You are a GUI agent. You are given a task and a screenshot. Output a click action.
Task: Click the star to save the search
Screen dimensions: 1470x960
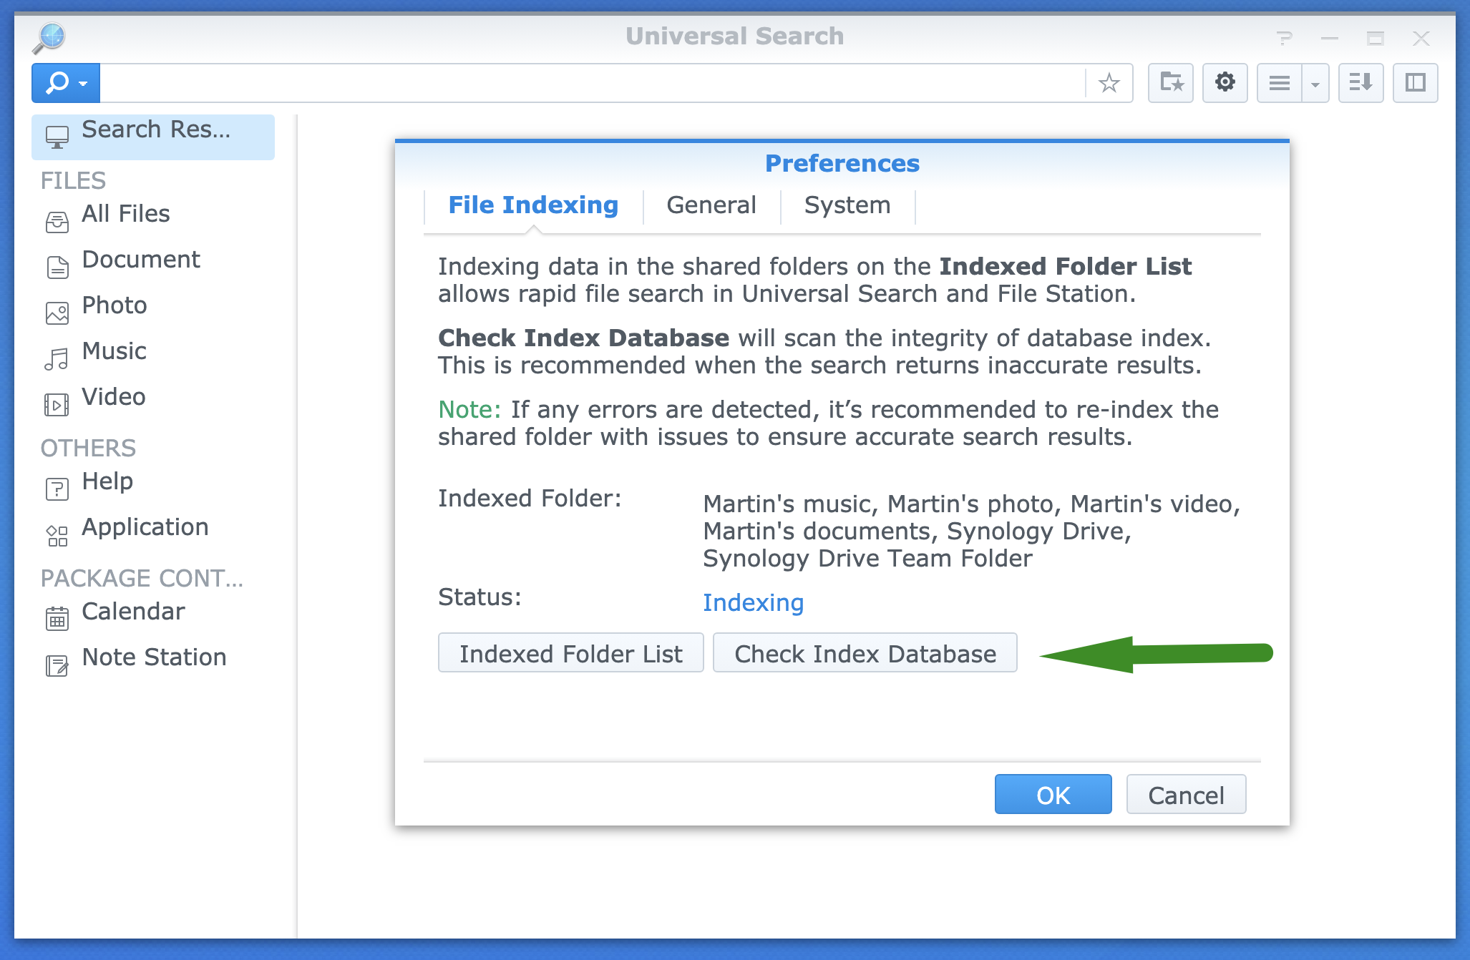pos(1109,83)
